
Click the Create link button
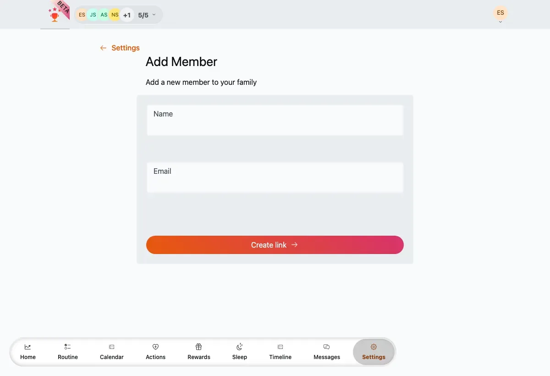point(275,245)
